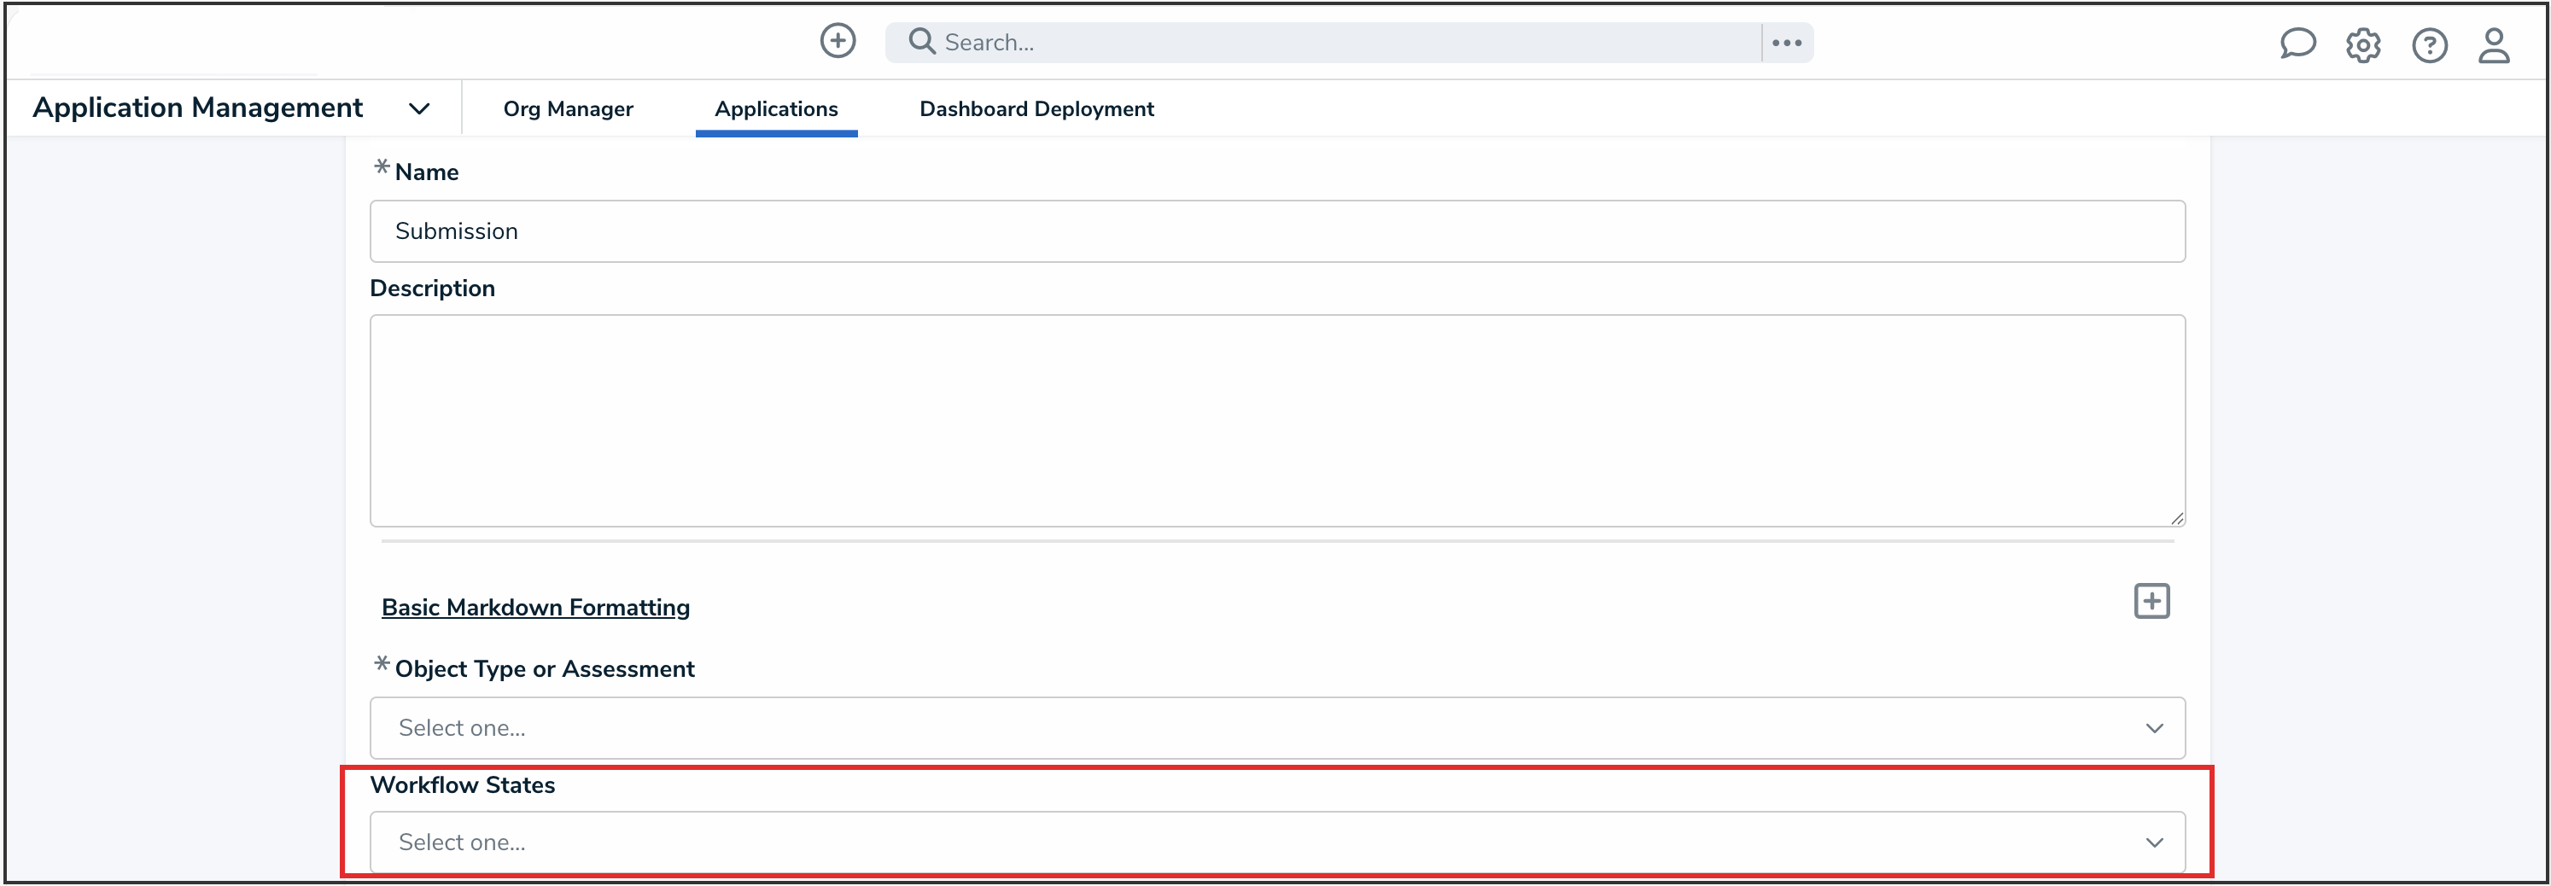Image resolution: width=2551 pixels, height=886 pixels.
Task: Open the Basic Markdown Formatting link
Action: 536,607
